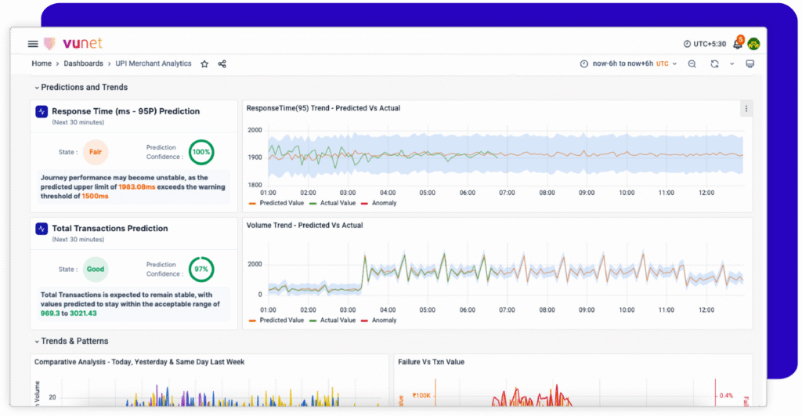Screen dimensions: 802x416
Task: Star the UPI Merchant Analytics dashboard
Action: [204, 64]
